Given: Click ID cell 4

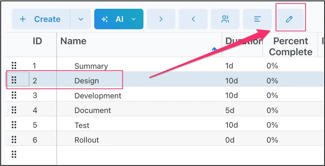Looking at the screenshot, I should (x=35, y=110).
